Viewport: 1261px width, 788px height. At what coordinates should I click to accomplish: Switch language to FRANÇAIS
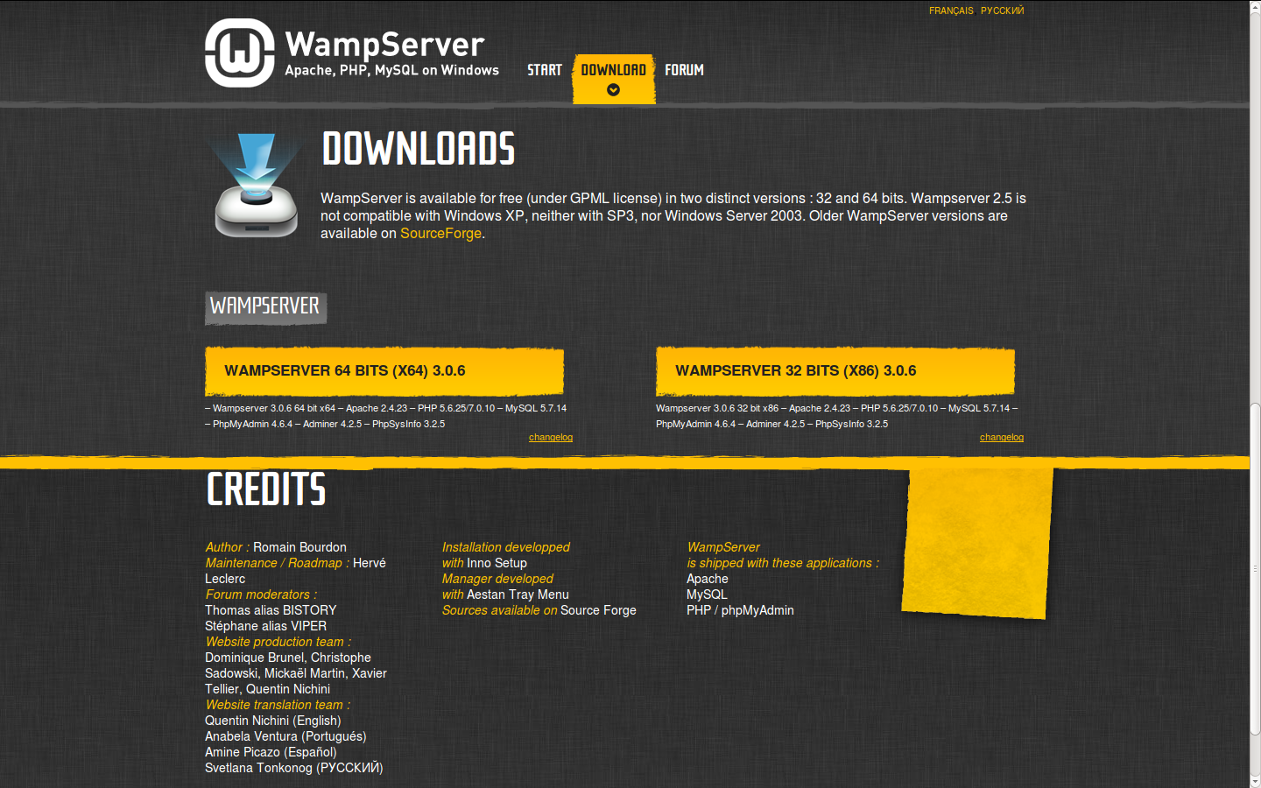pyautogui.click(x=951, y=11)
